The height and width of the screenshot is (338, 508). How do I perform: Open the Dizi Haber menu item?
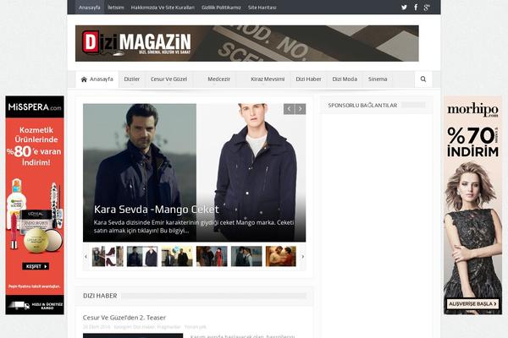pyautogui.click(x=308, y=79)
